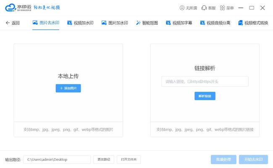Image resolution: width=273 pixels, height=168 pixels.
Task: Click the output path text field
Action: (x=57, y=160)
